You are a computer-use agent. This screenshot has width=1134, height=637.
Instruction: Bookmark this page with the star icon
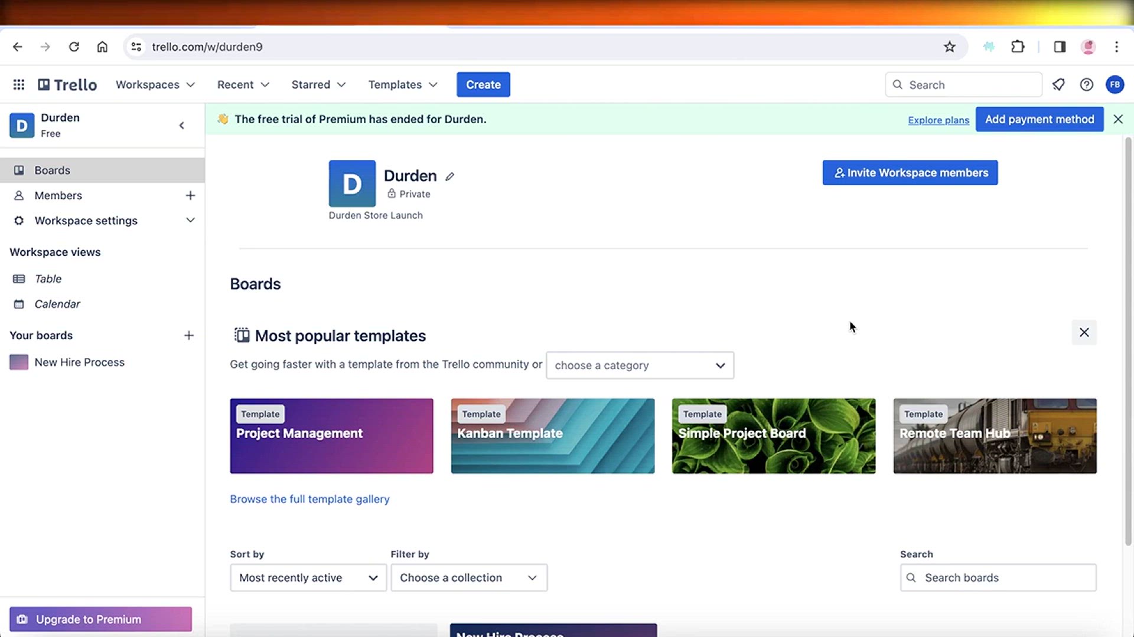[949, 47]
